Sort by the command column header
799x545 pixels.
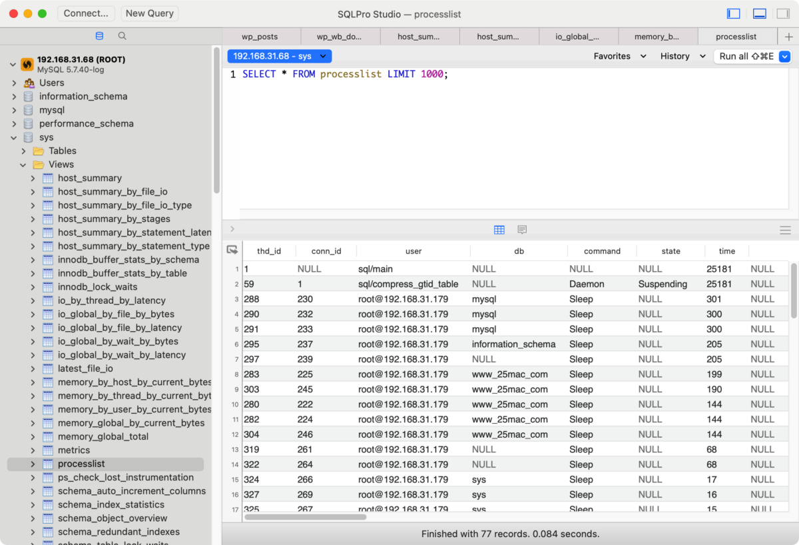pos(602,251)
